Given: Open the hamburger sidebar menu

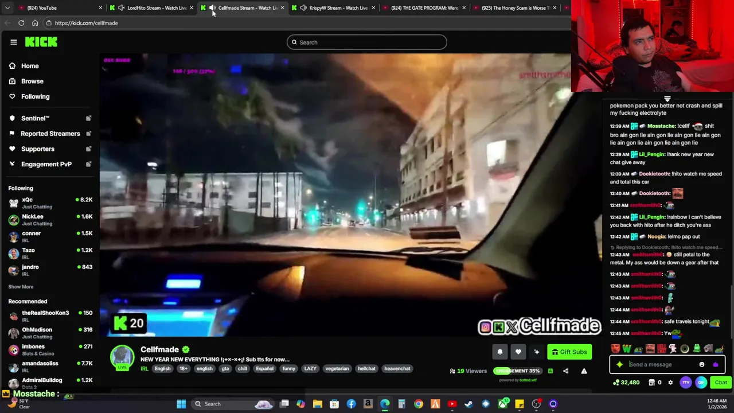Looking at the screenshot, I should tap(14, 42).
